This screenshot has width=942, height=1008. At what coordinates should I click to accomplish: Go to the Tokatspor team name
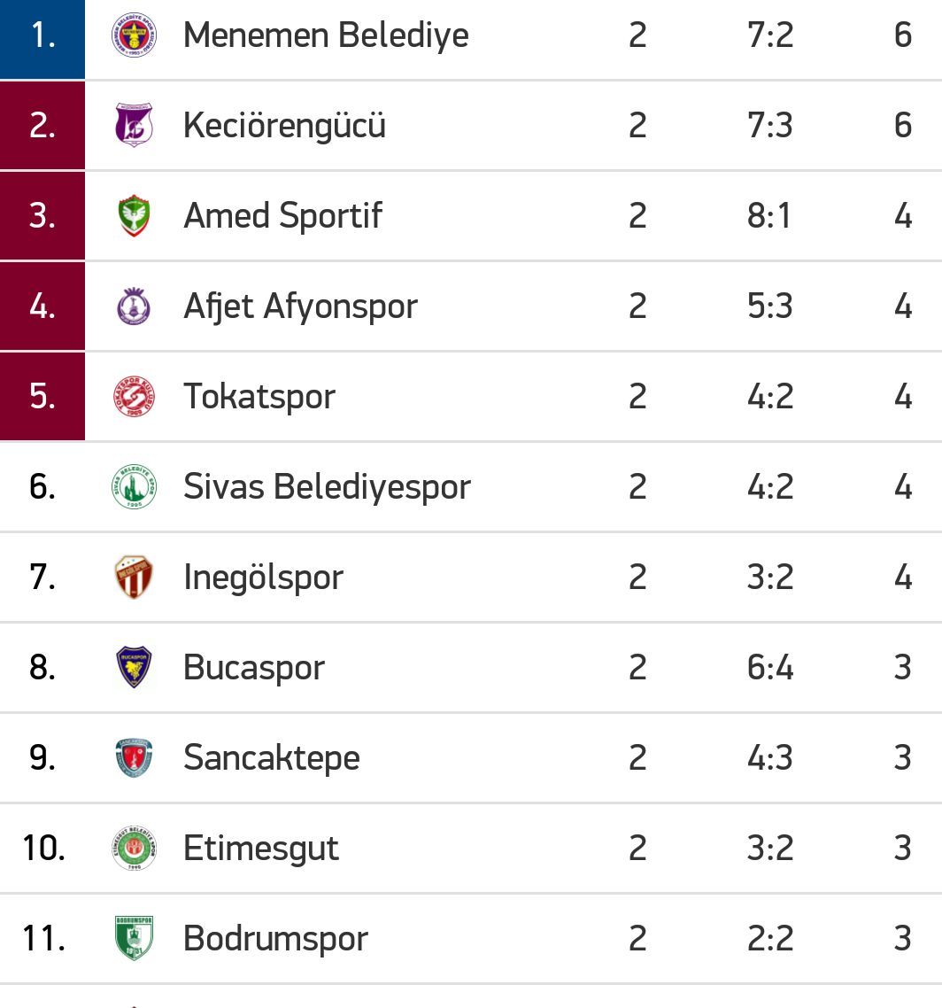[x=259, y=396]
